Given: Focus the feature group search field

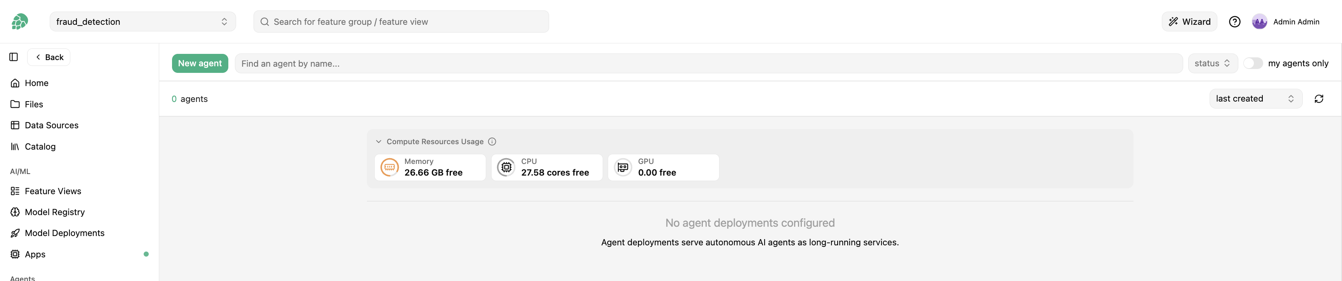Looking at the screenshot, I should coord(401,21).
